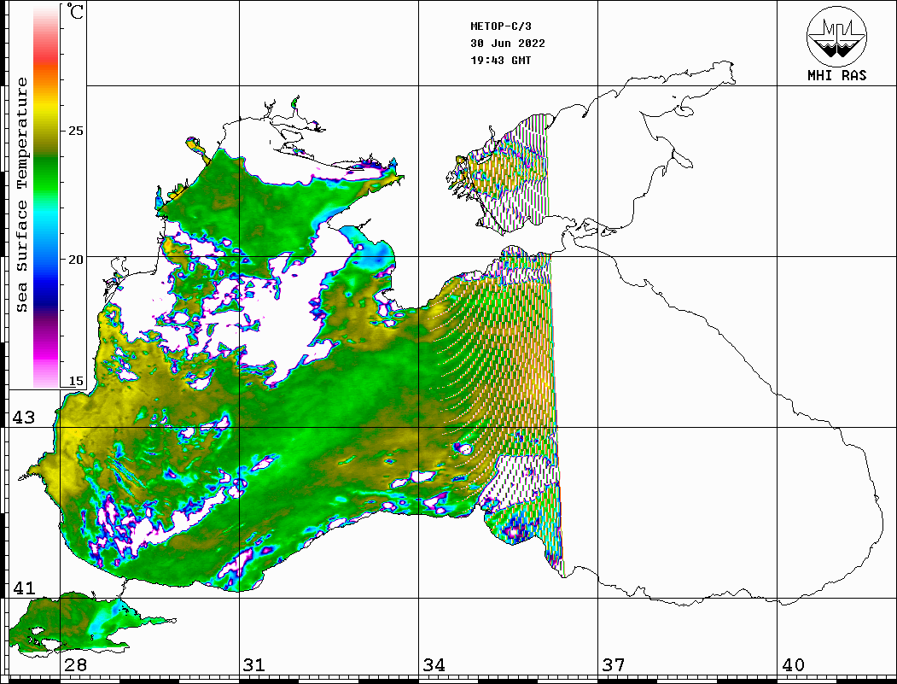Click the 25 tick label on the temperature scale
Viewport: 897px width, 684px height.
(75, 131)
